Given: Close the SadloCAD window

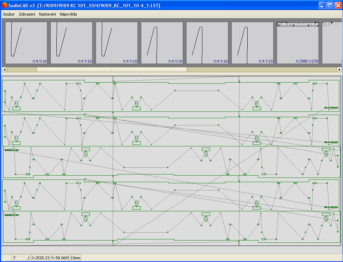Looking at the screenshot, I should tap(338, 5).
